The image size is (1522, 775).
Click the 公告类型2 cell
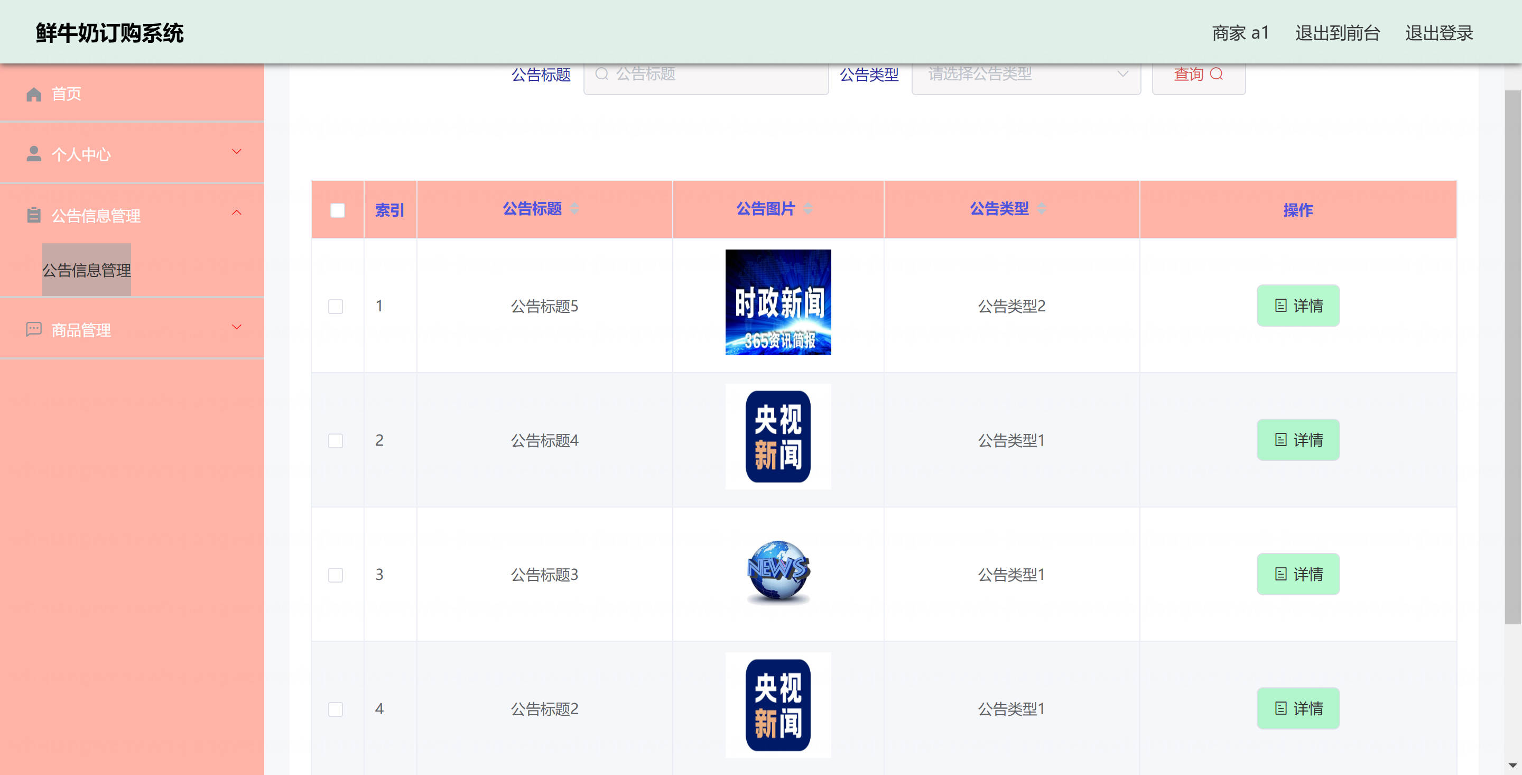coord(1011,306)
